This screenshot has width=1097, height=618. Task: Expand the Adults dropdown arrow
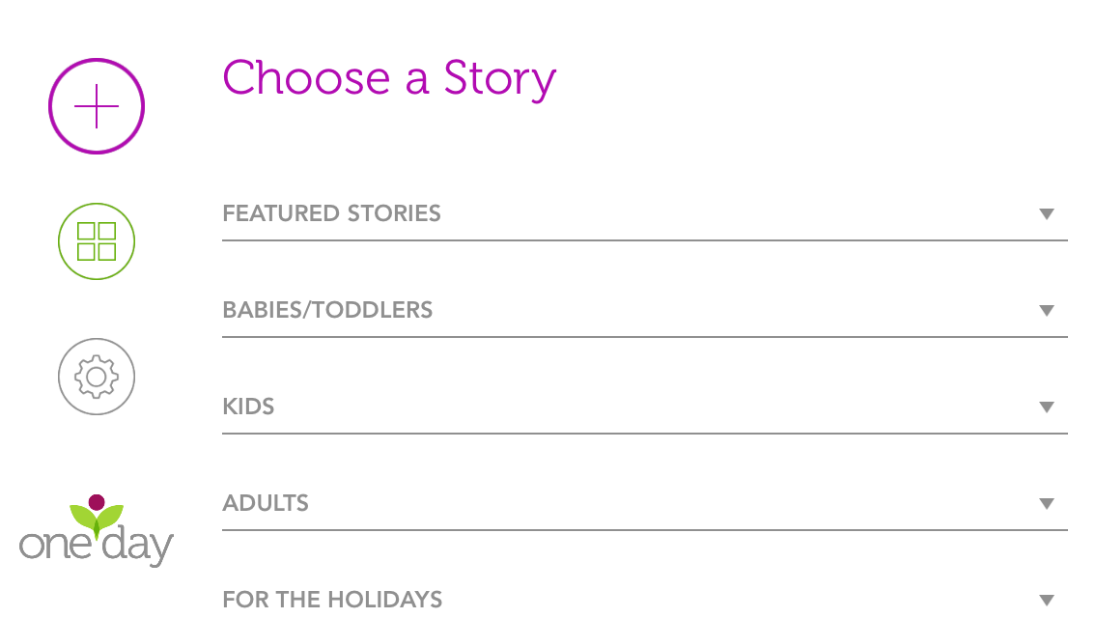point(1047,504)
